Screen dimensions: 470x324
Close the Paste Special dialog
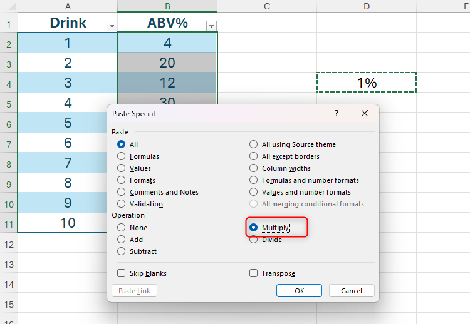pyautogui.click(x=365, y=114)
